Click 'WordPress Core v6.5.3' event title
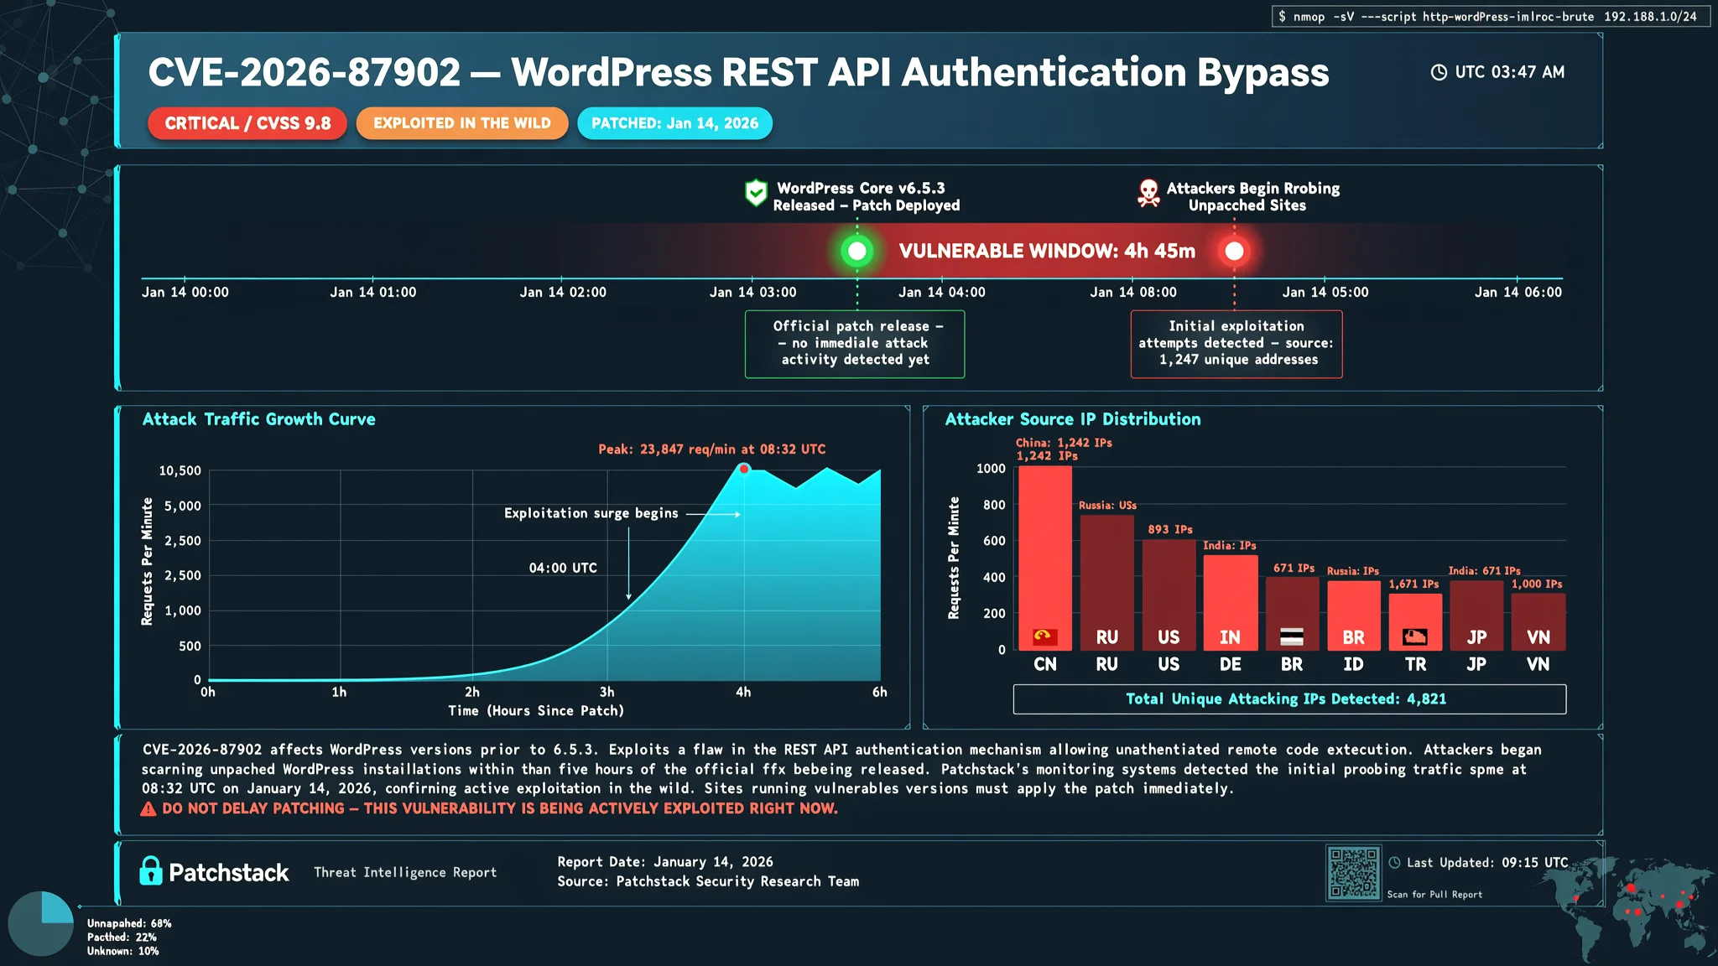This screenshot has height=966, width=1718. pyautogui.click(x=861, y=189)
